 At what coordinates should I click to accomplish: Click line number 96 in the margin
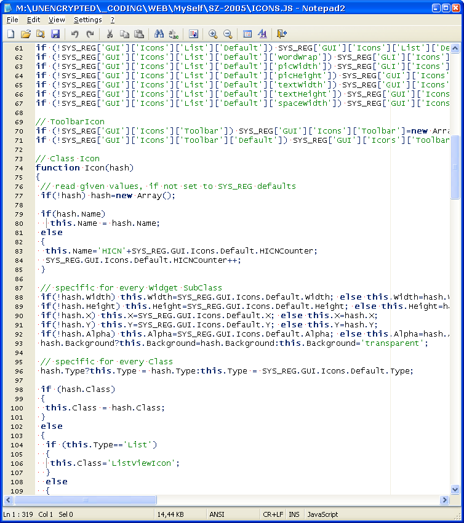click(19, 371)
